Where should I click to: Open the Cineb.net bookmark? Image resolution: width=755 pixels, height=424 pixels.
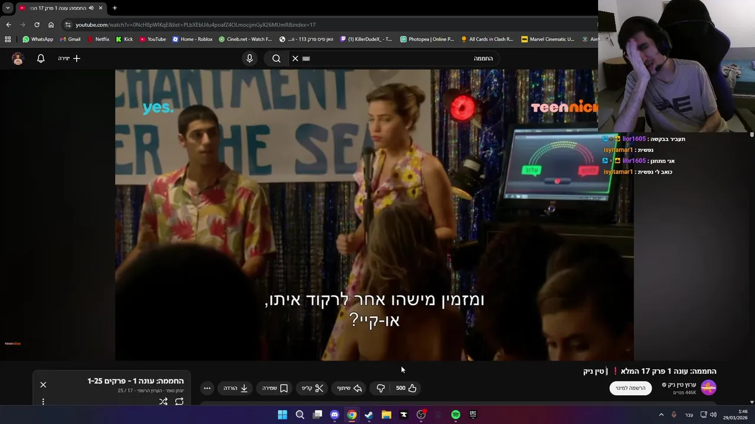(x=245, y=39)
